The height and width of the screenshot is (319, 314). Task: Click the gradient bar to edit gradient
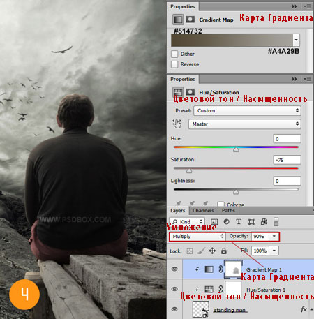click(232, 40)
